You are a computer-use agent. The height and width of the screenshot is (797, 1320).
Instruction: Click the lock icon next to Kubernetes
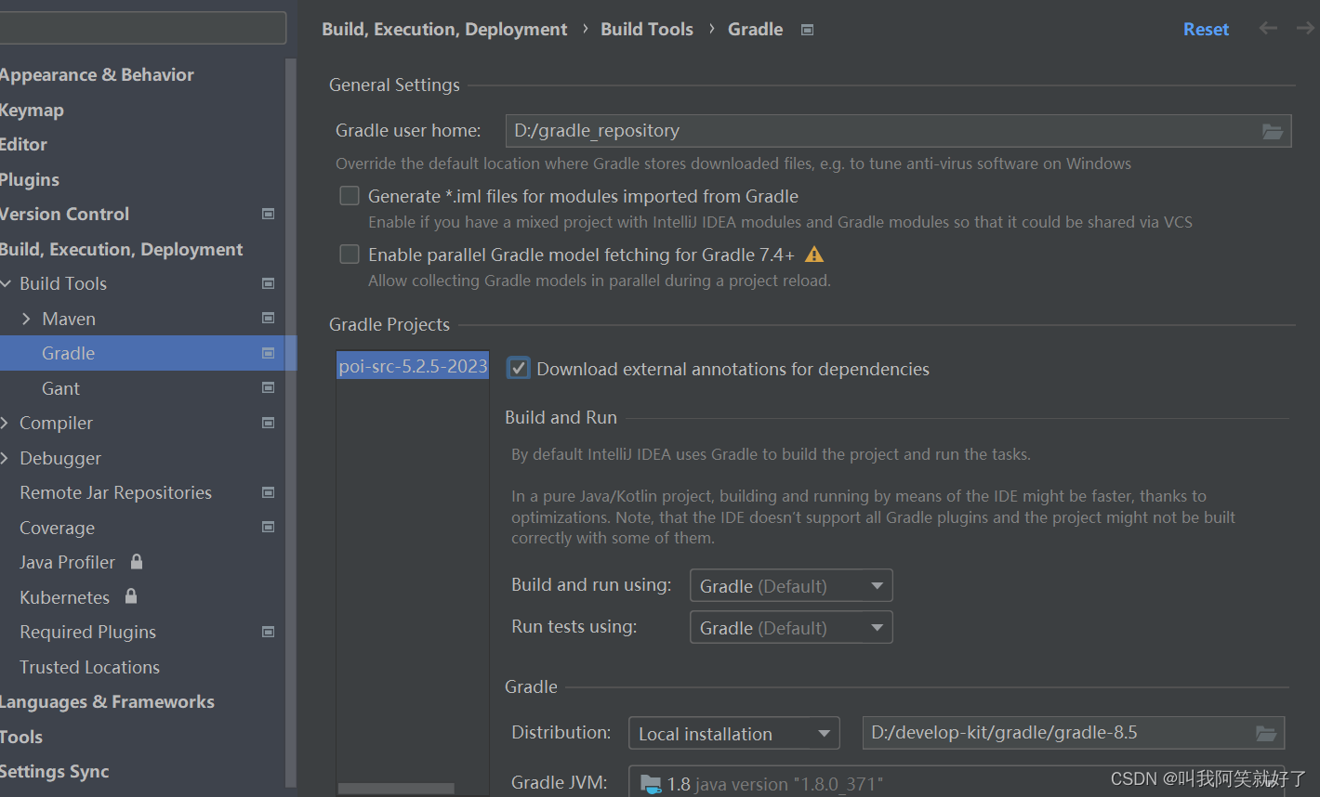[x=131, y=595]
